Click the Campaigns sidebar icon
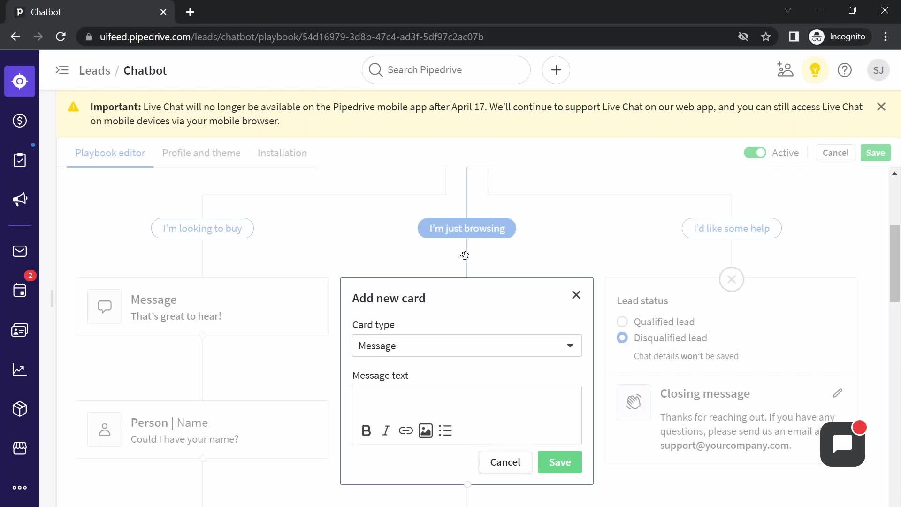 pos(19,200)
